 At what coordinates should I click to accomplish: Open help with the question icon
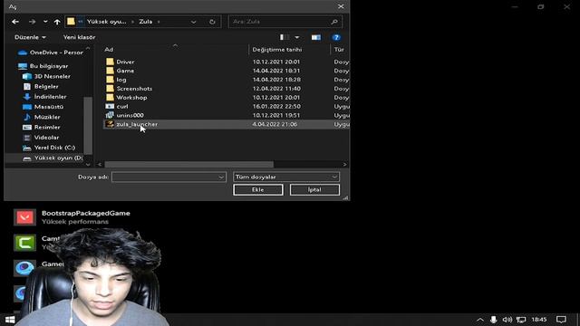pos(336,37)
